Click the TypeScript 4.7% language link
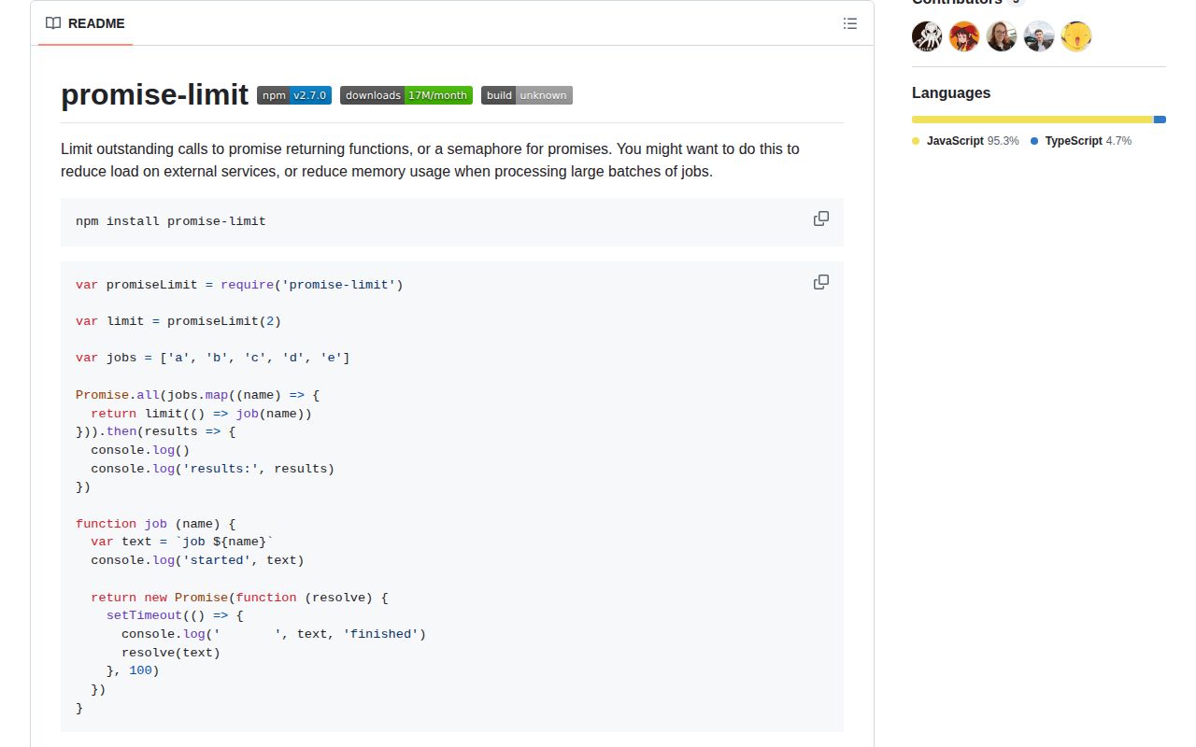 pos(1081,141)
